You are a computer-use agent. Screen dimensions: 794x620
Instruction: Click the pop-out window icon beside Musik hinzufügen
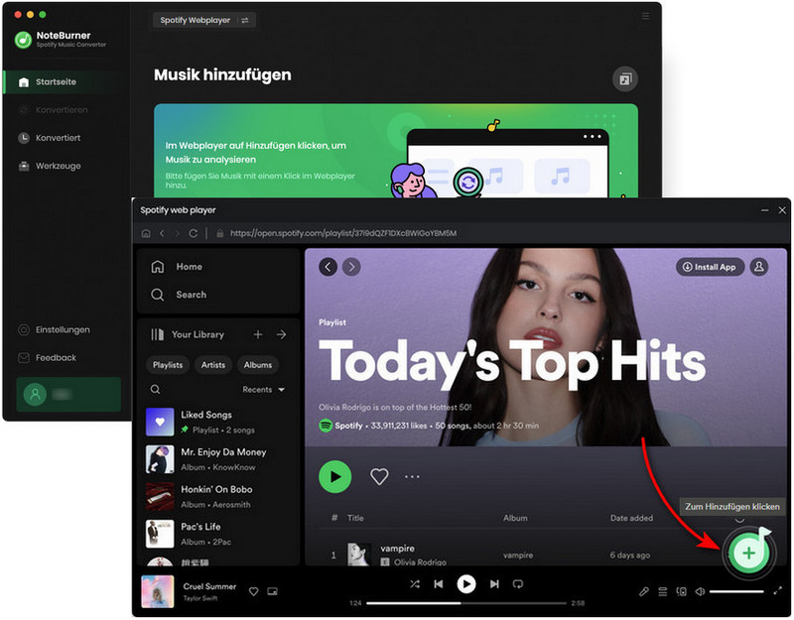pos(625,79)
